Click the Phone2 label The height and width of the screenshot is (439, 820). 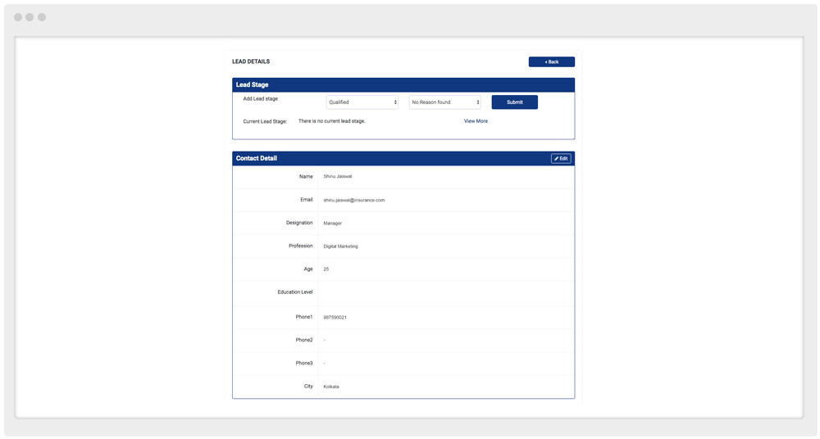coord(304,340)
